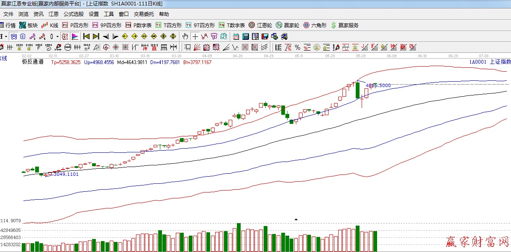Expand the period dropdown arrow at toolbar left
The height and width of the screenshot is (252, 511).
[6, 36]
